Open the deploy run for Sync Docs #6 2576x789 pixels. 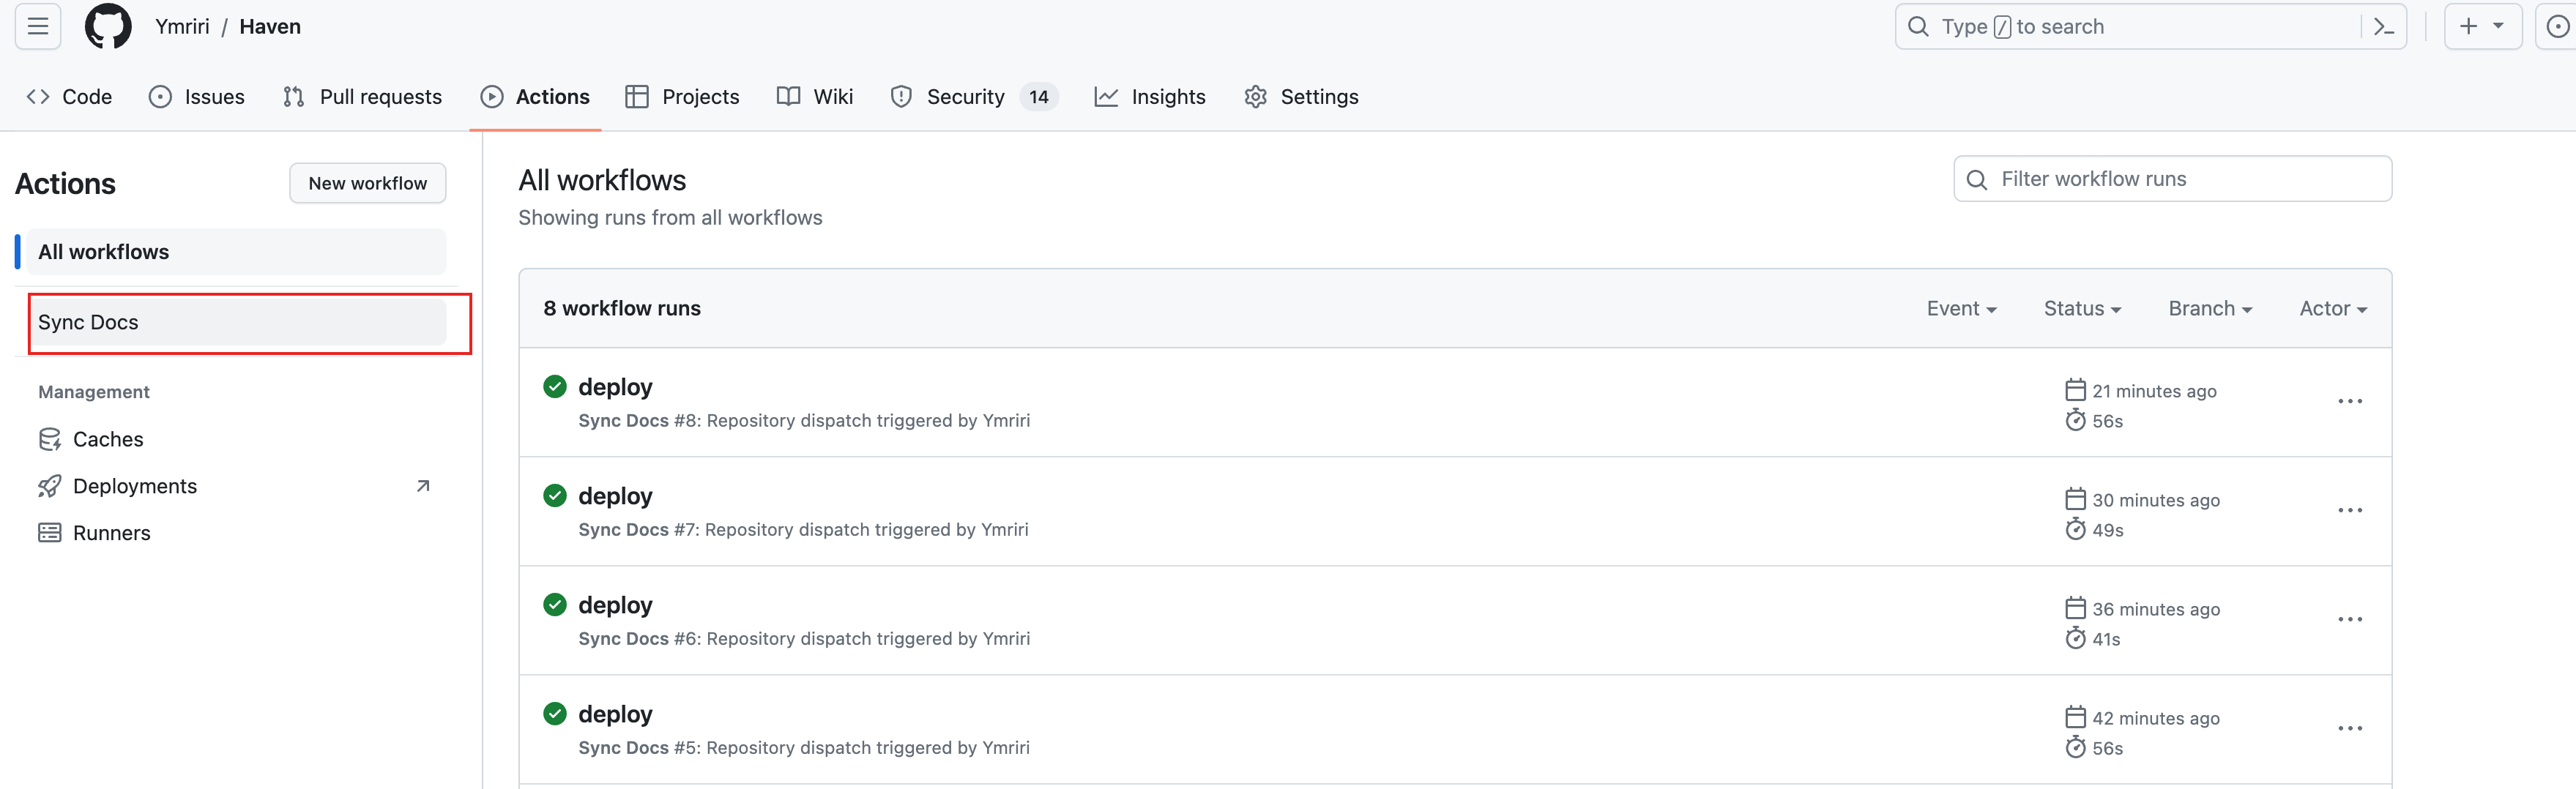click(615, 605)
